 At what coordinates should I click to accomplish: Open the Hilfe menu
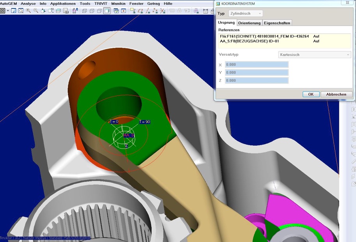(168, 4)
